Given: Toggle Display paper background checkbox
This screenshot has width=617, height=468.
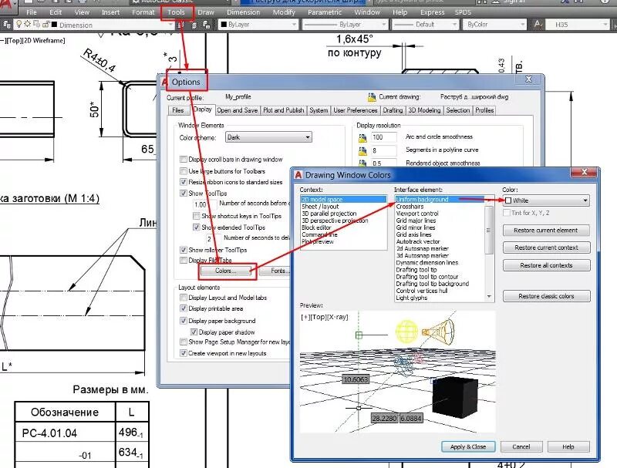Looking at the screenshot, I should click(183, 321).
